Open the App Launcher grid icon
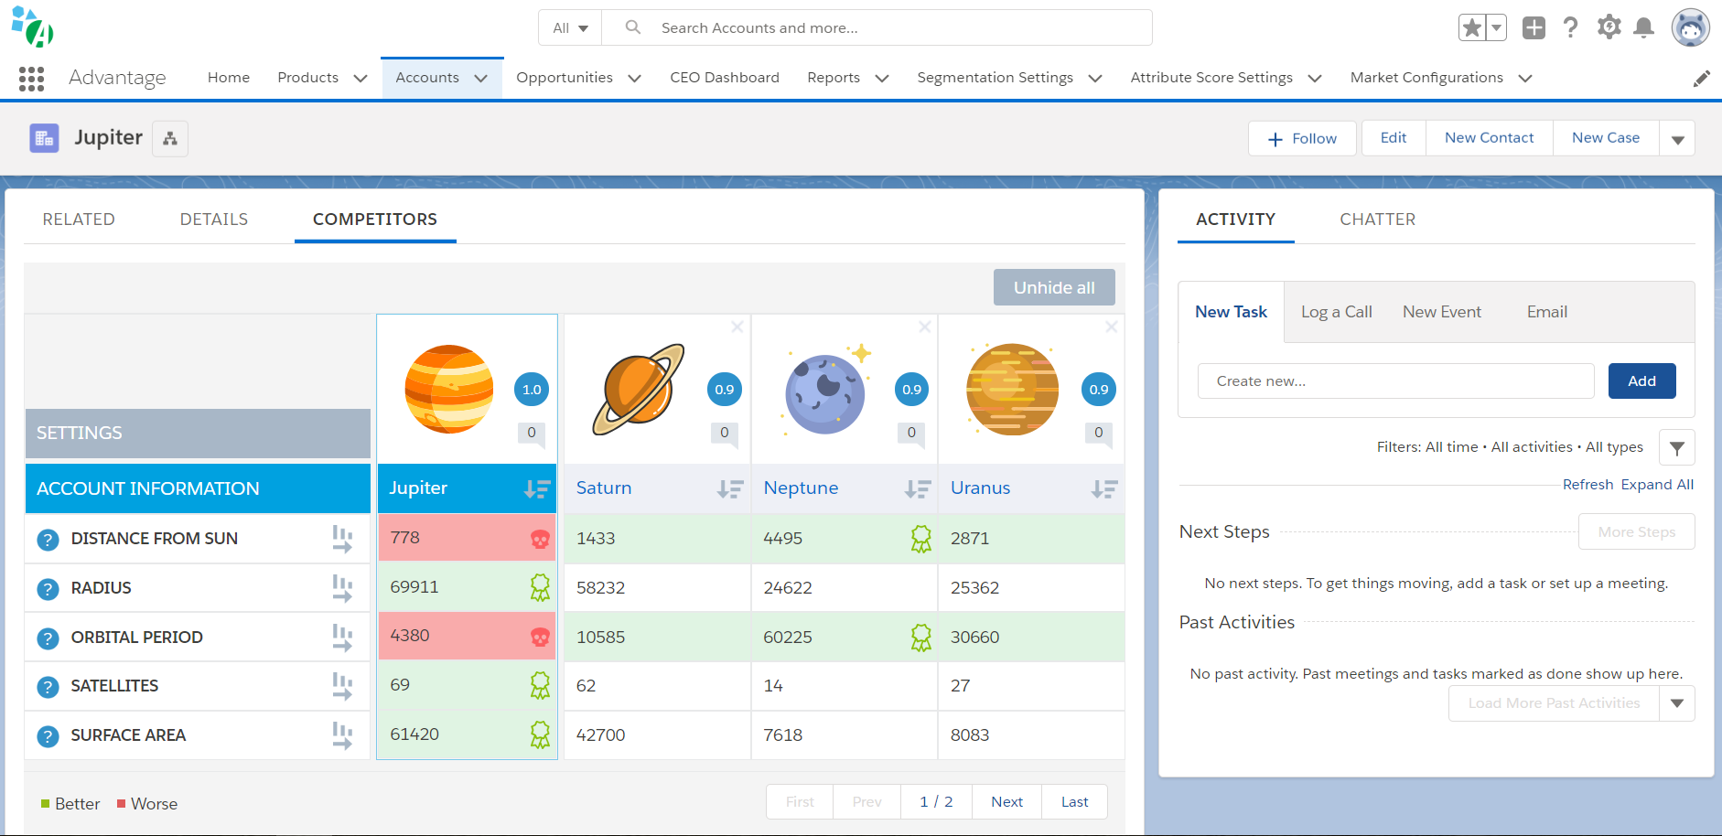This screenshot has width=1722, height=836. [x=31, y=79]
